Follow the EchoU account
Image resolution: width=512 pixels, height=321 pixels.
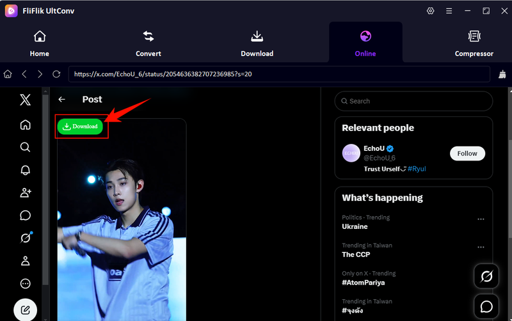coord(467,153)
